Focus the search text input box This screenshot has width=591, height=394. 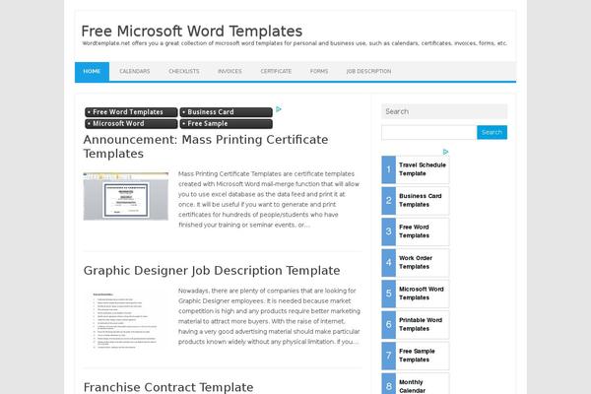(428, 132)
